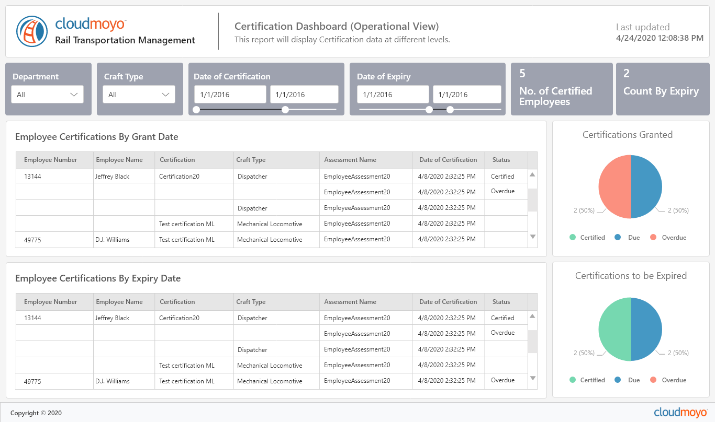Select the blue slice in Certifications Granted pie
The image size is (715, 422).
pos(646,185)
